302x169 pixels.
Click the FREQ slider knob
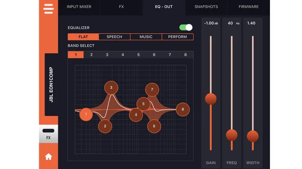(232, 135)
